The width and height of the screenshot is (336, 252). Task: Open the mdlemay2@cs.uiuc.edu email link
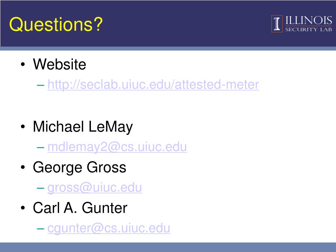point(117,147)
